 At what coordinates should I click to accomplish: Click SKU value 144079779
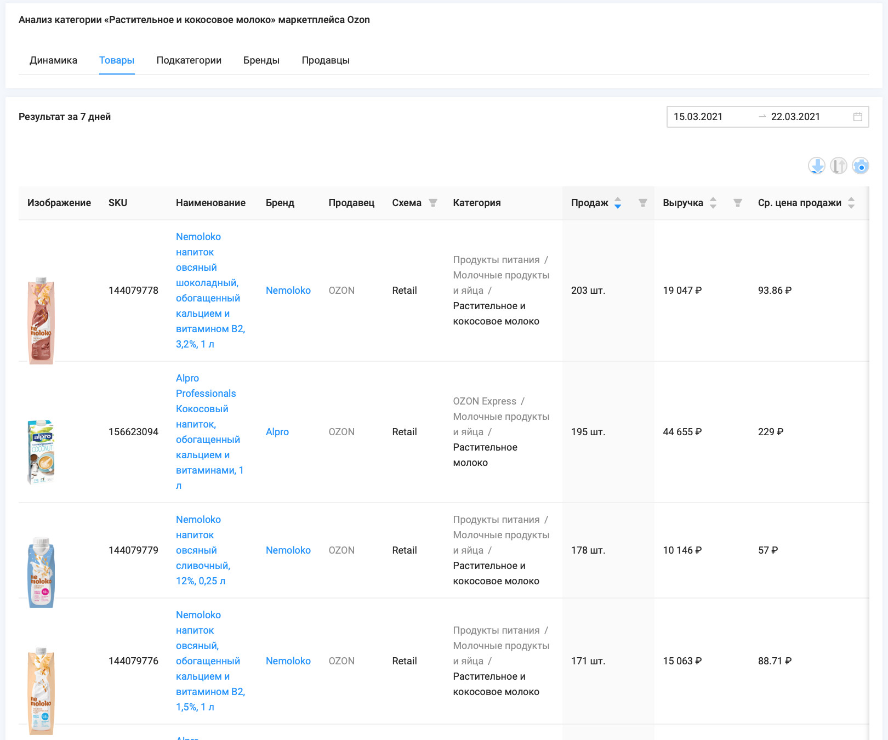pyautogui.click(x=133, y=550)
